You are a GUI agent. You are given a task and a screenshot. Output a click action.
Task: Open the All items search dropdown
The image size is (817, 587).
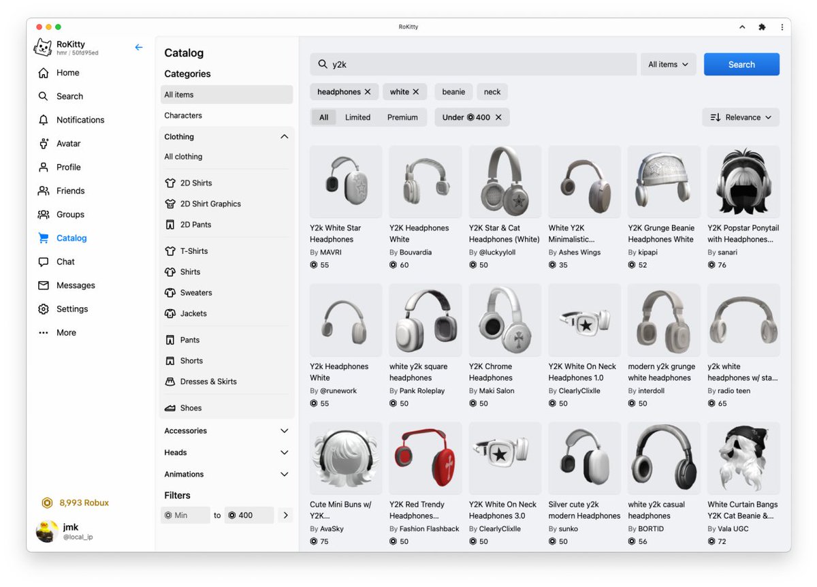[x=668, y=64]
